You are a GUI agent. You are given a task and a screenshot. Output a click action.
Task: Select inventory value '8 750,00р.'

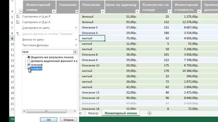pyautogui.click(x=186, y=65)
